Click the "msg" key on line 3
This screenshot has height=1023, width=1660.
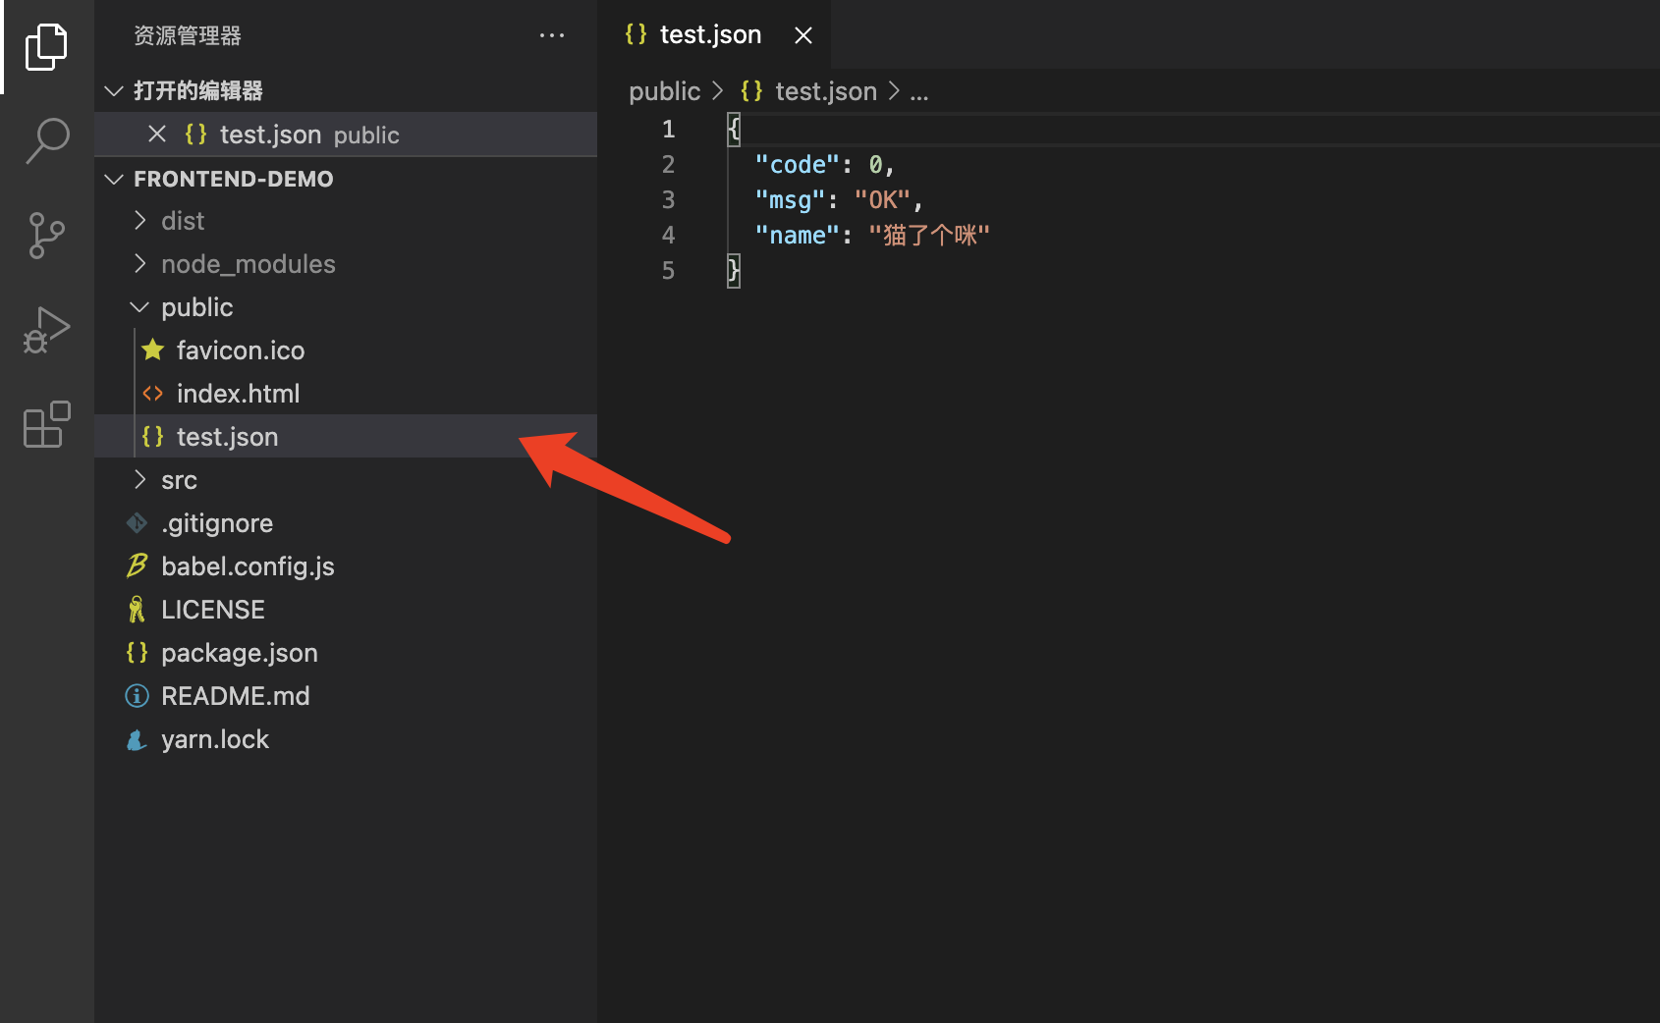tap(790, 200)
